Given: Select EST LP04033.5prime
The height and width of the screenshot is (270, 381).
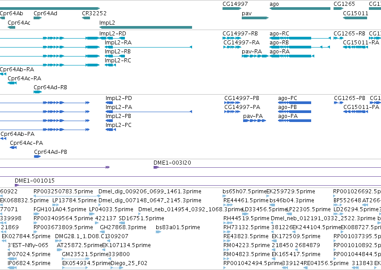Looking at the screenshot, I should point(111,209).
